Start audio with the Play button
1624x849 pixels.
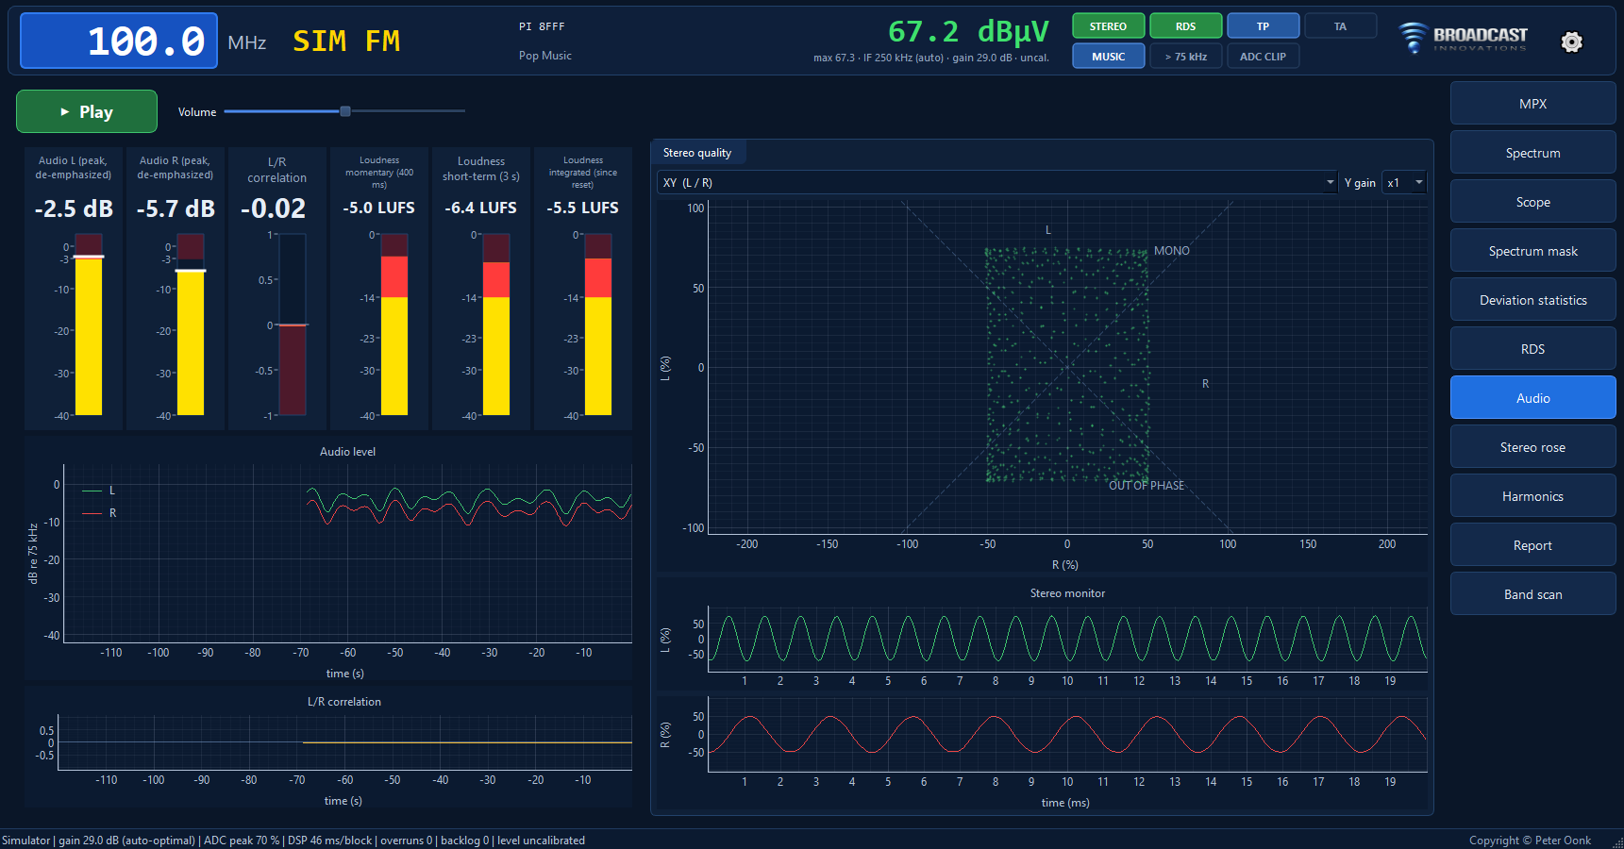[87, 111]
